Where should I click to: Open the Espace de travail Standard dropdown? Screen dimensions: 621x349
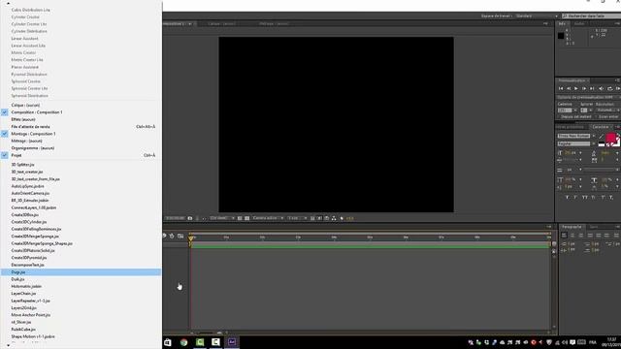point(537,16)
